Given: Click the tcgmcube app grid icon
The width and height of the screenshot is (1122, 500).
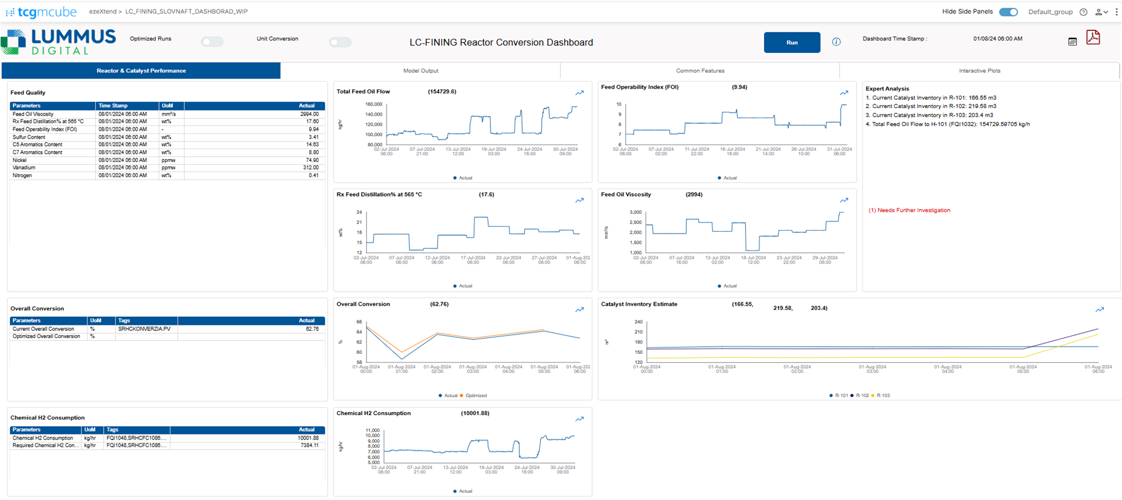Looking at the screenshot, I should (10, 12).
